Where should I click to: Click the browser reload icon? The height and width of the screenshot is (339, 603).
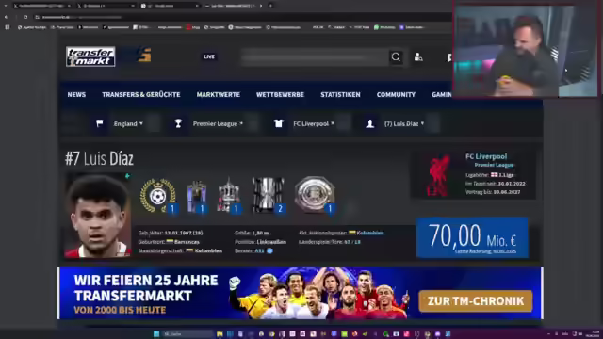pyautogui.click(x=25, y=17)
